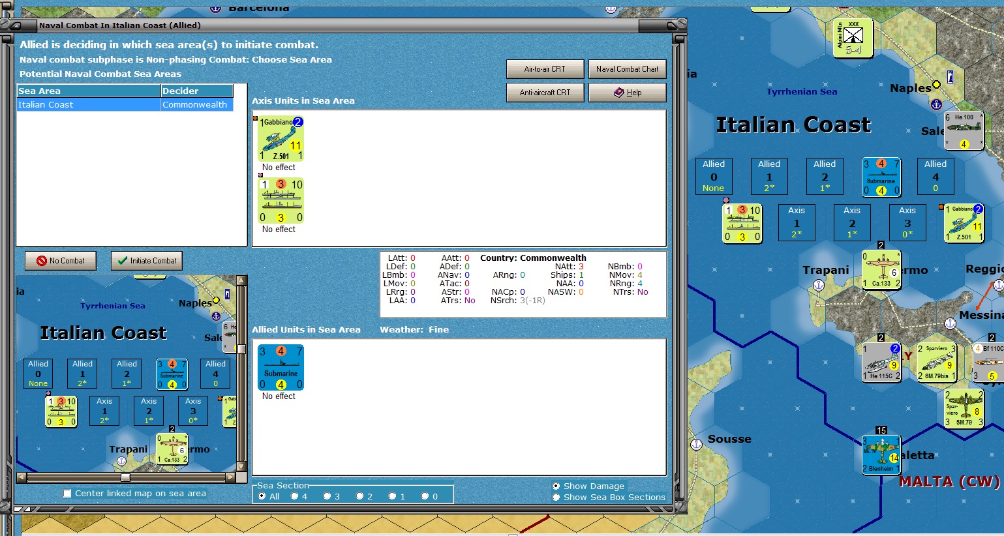1004x536 pixels.
Task: Click the Allied 2 sea box on main map
Action: click(825, 176)
